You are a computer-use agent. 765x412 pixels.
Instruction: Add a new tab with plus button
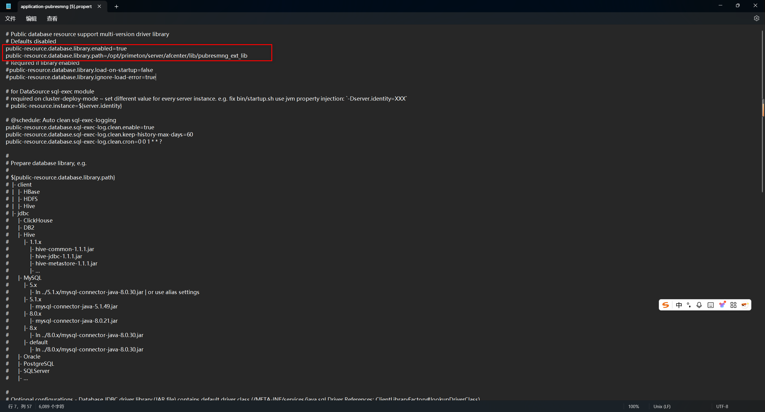click(x=117, y=6)
